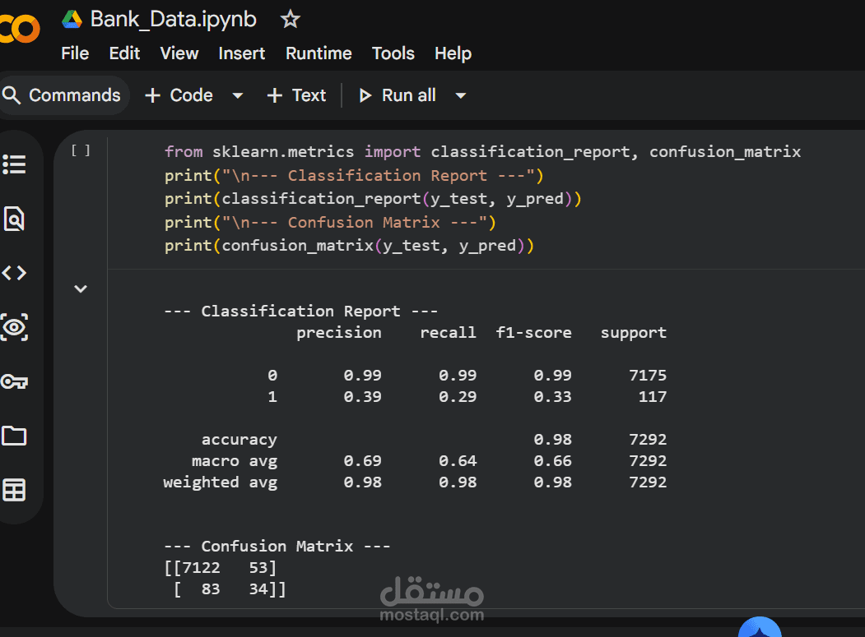Click the 'macro avg' row label

pos(235,460)
